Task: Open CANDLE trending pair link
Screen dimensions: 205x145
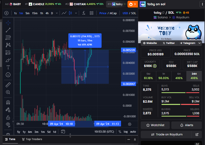Action: pyautogui.click(x=43, y=4)
